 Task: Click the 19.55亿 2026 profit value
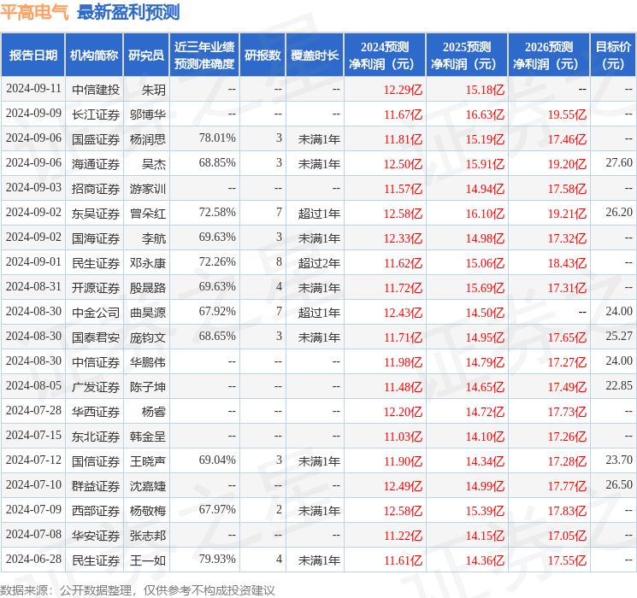[567, 114]
